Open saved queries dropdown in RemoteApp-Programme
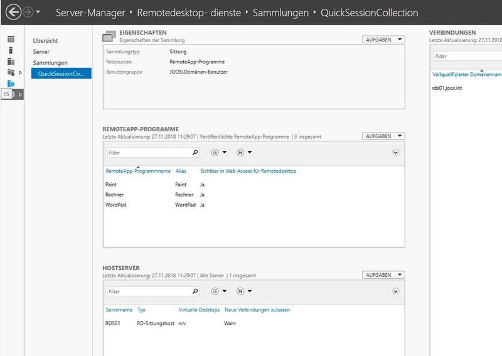502x356 pixels. [244, 153]
